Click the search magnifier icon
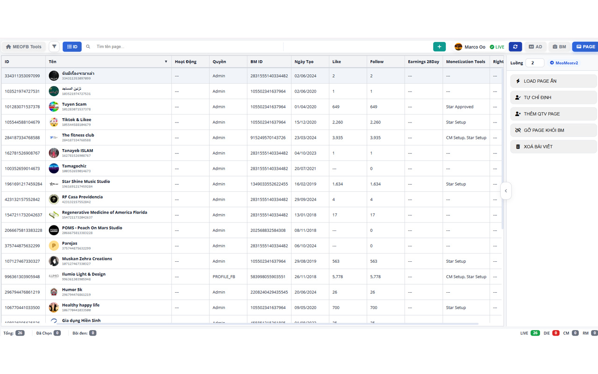598x374 pixels. click(x=88, y=46)
